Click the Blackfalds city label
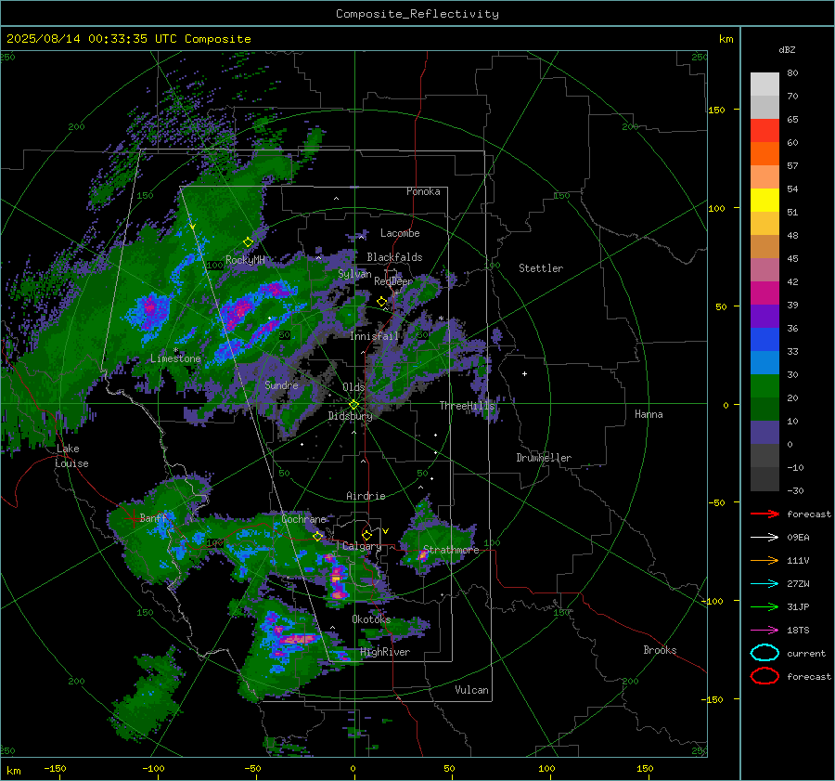This screenshot has height=781, width=835. click(x=394, y=257)
